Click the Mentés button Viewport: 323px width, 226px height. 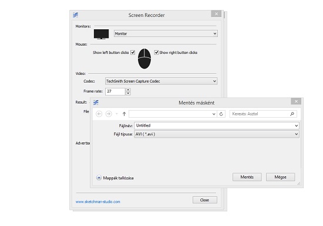coord(247,177)
